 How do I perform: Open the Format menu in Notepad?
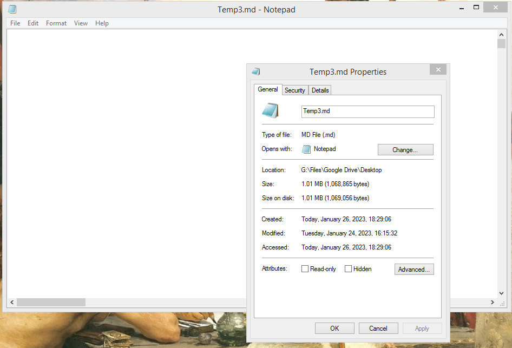tap(56, 23)
